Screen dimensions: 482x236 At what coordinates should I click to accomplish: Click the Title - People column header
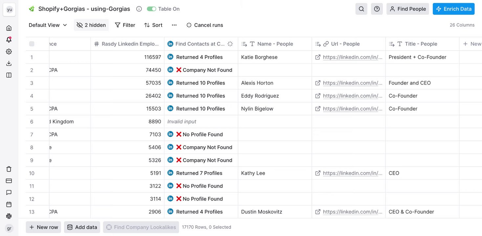pyautogui.click(x=421, y=44)
